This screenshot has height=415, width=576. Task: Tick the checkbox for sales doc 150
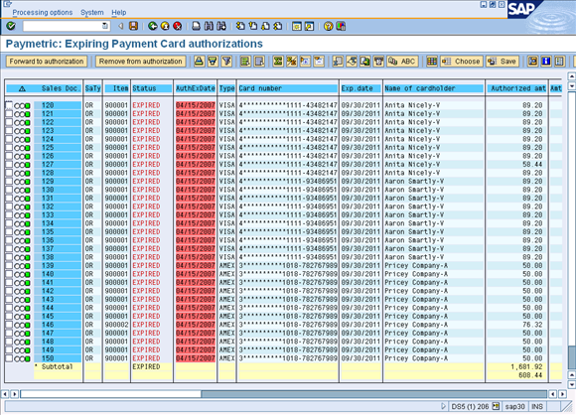(x=9, y=358)
